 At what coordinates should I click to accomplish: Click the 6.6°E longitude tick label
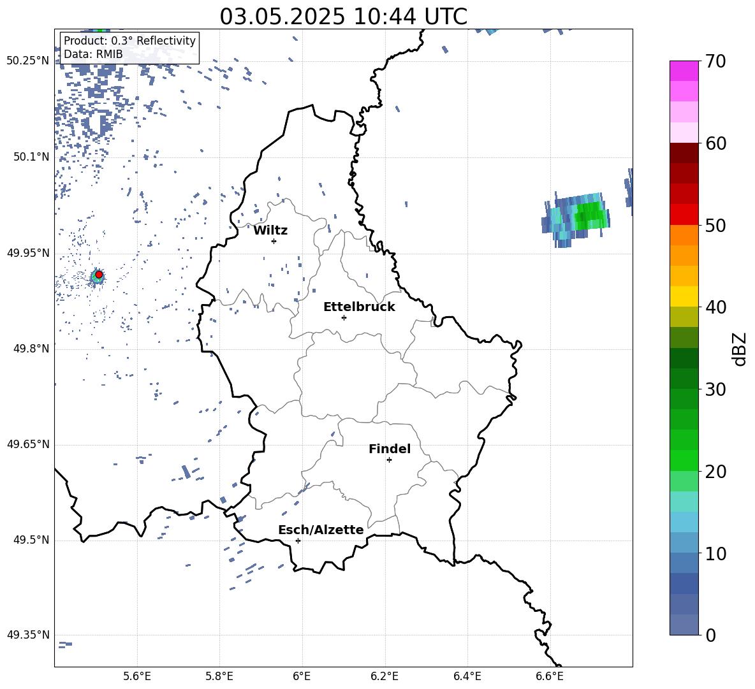click(x=550, y=676)
